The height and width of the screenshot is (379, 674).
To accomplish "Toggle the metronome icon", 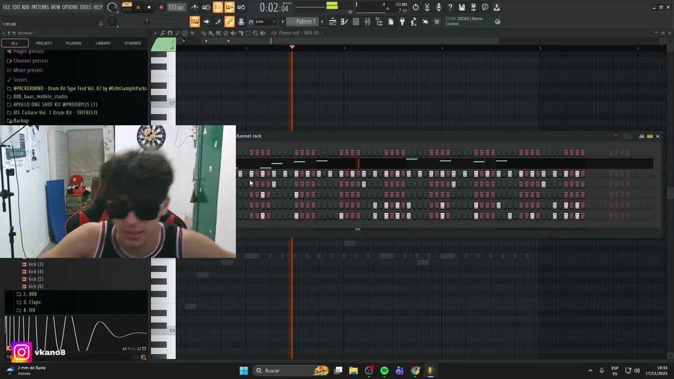I will coord(195,7).
